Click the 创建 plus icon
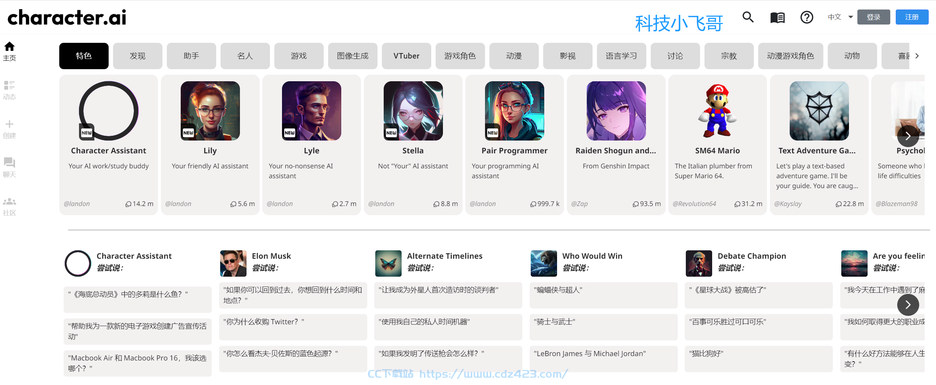Viewport: 936px width, 385px height. pos(9,124)
